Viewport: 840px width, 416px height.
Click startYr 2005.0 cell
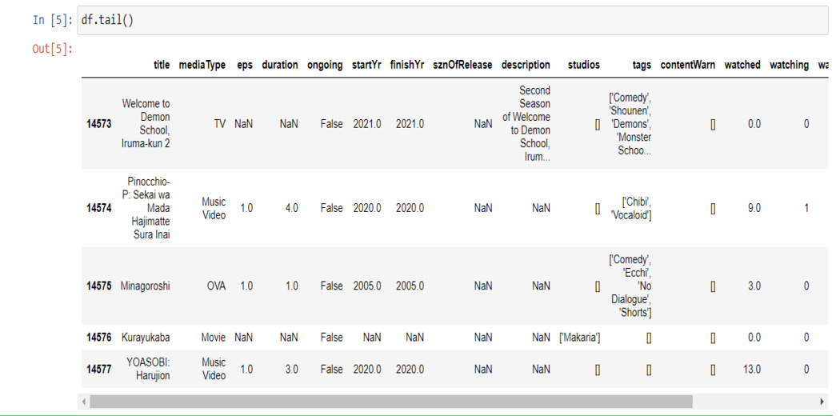pos(367,286)
